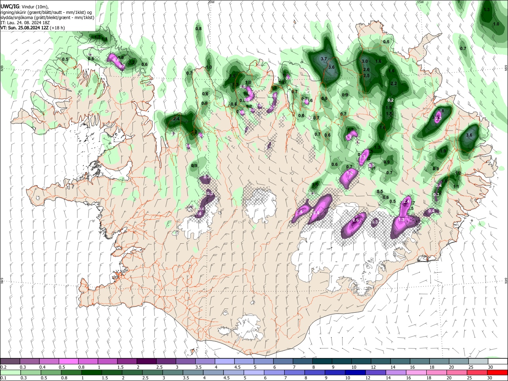Pick the darkest green 1–1.5 rain legend swatch
The height and width of the screenshot is (381, 508).
click(x=91, y=373)
